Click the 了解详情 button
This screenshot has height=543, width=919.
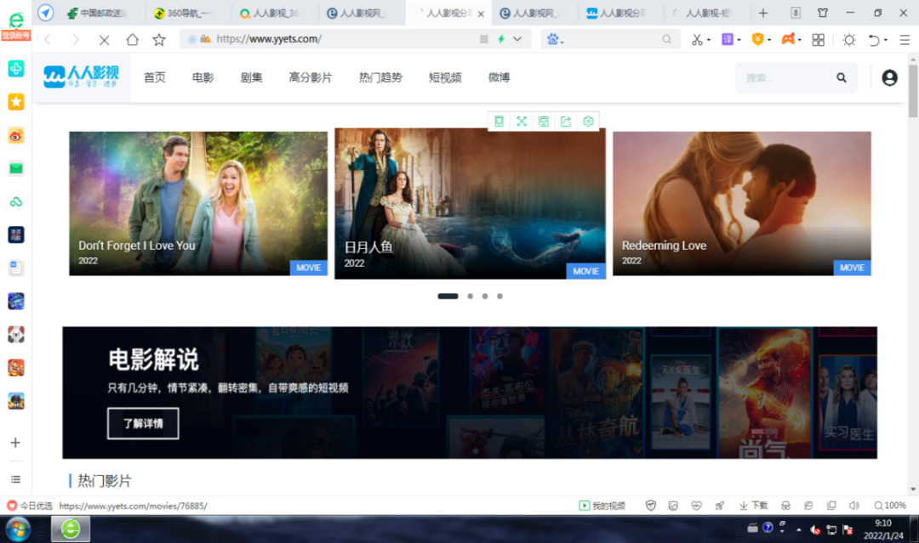[x=143, y=423]
